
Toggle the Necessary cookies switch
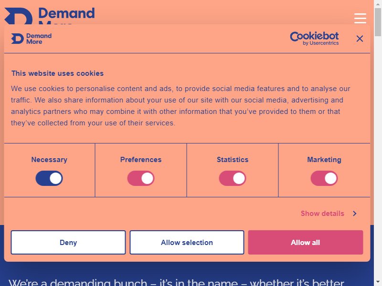point(49,178)
